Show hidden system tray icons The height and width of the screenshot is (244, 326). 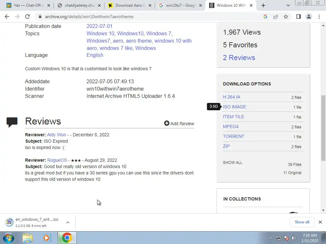[271, 238]
